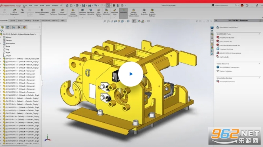Open the Window menu

pos(55,5)
